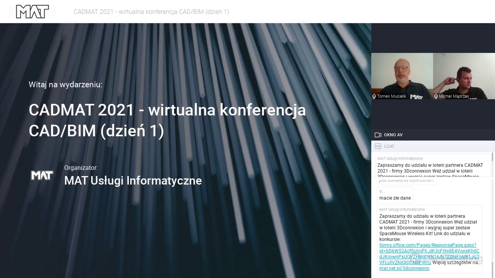The width and height of the screenshot is (495, 278).
Task: Select Tomek Musialik video thumbnail
Action: [x=402, y=76]
